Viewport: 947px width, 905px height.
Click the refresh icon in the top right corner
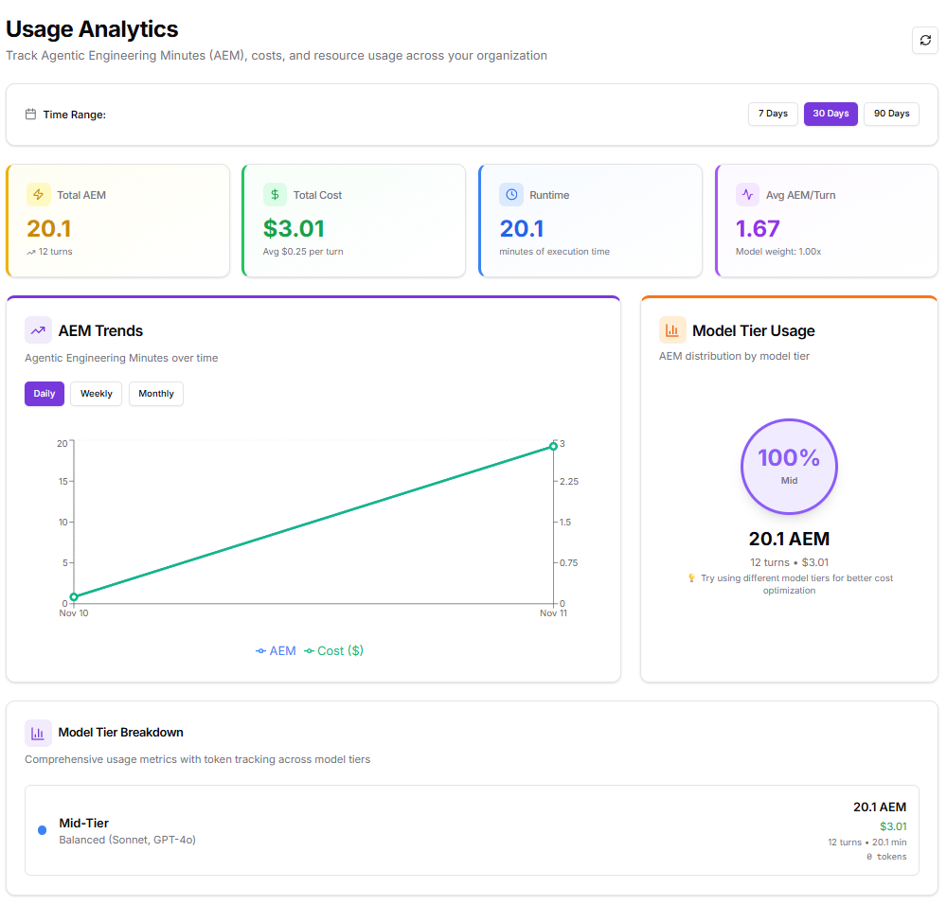(x=925, y=40)
